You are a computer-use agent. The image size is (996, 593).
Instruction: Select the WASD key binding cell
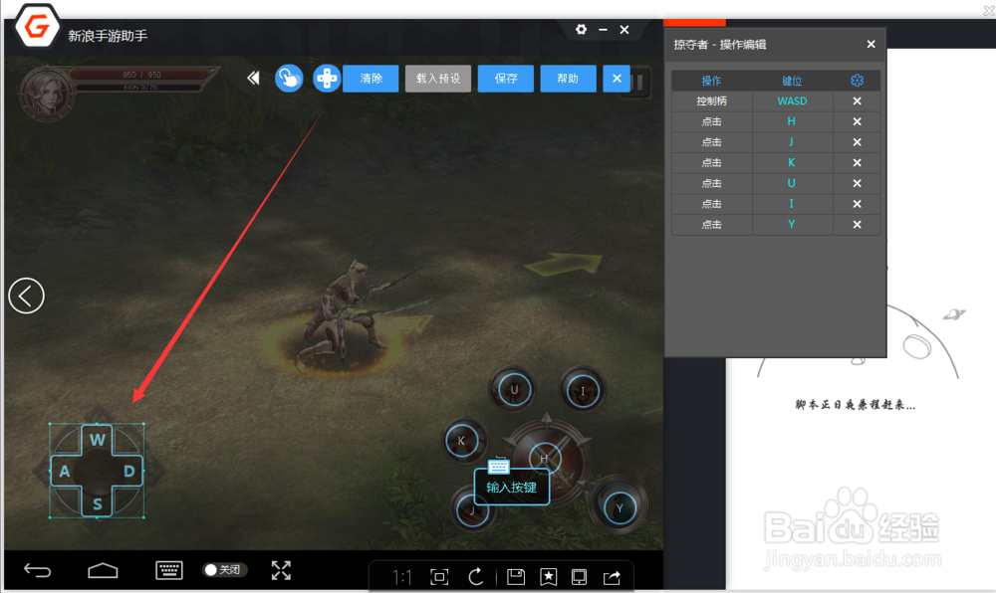coord(792,100)
